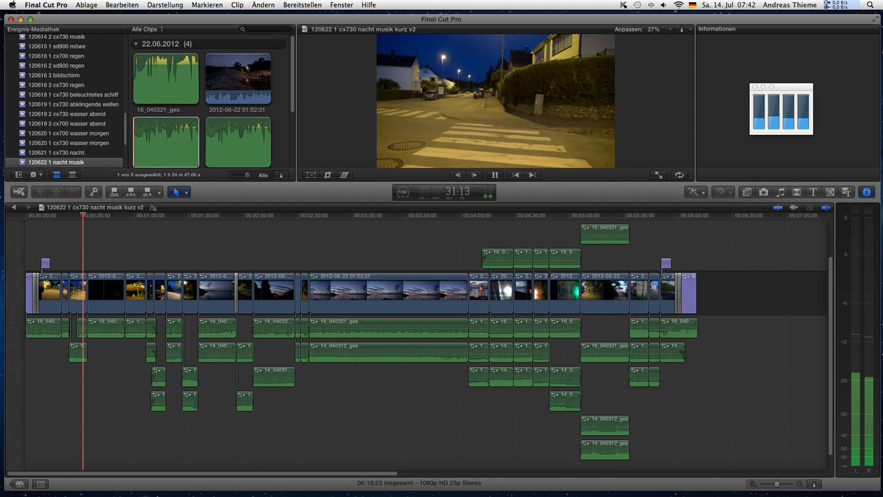Connect selected clip to primary storyline

114,192
